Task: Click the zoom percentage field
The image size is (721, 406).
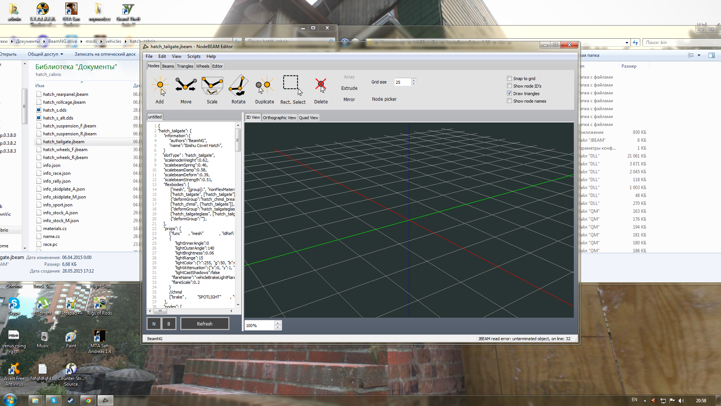Action: click(259, 326)
